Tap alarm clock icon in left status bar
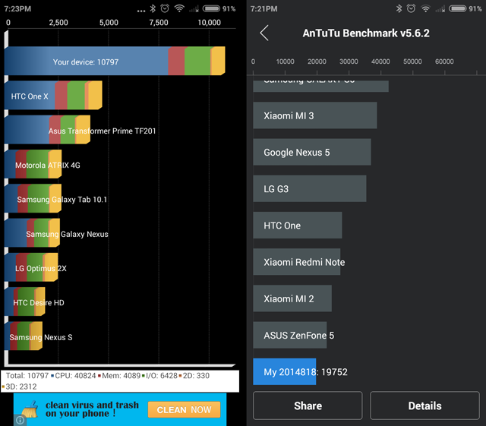Image resolution: width=486 pixels, height=426 pixels. tap(165, 8)
